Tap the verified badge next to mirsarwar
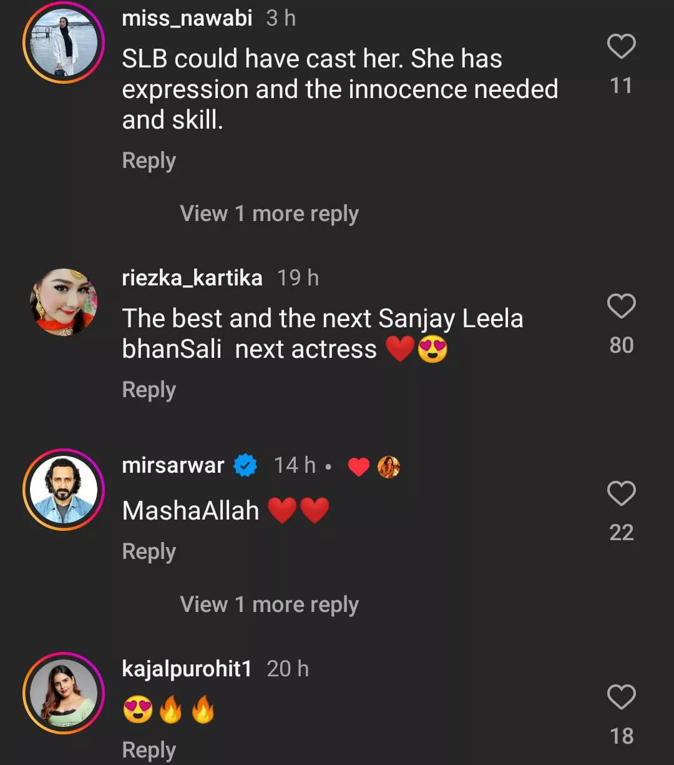This screenshot has width=674, height=765. point(245,466)
